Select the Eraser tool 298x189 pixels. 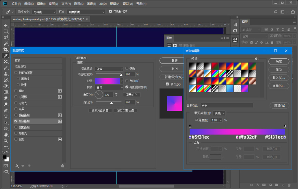(x=6, y=86)
